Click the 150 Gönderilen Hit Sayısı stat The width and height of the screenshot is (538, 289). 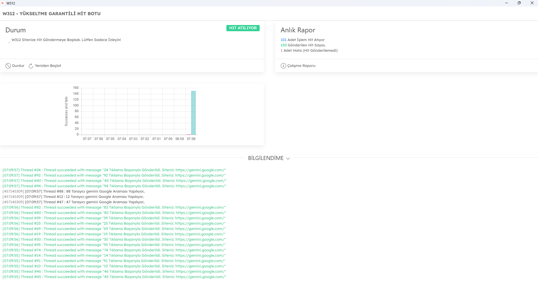click(x=303, y=45)
